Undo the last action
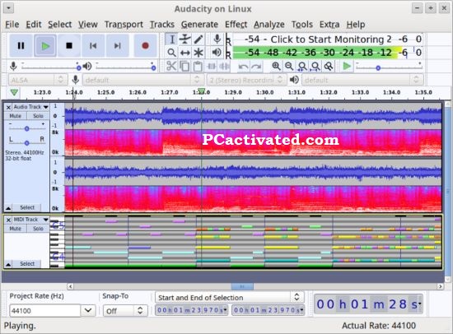This screenshot has height=334, width=453. click(x=243, y=67)
